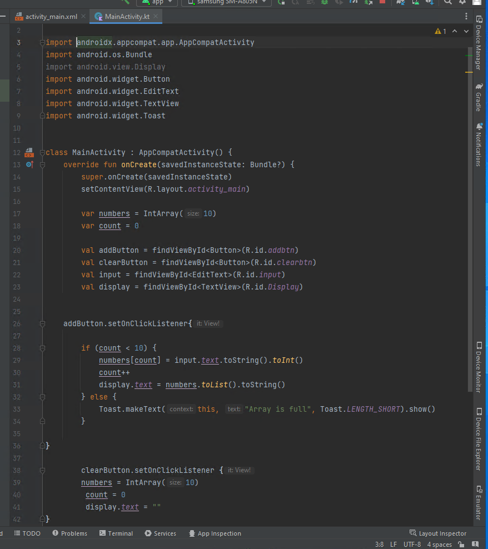Viewport: 488px width, 549px height.
Task: Toggle file read-only lock in status bar
Action: 461,544
